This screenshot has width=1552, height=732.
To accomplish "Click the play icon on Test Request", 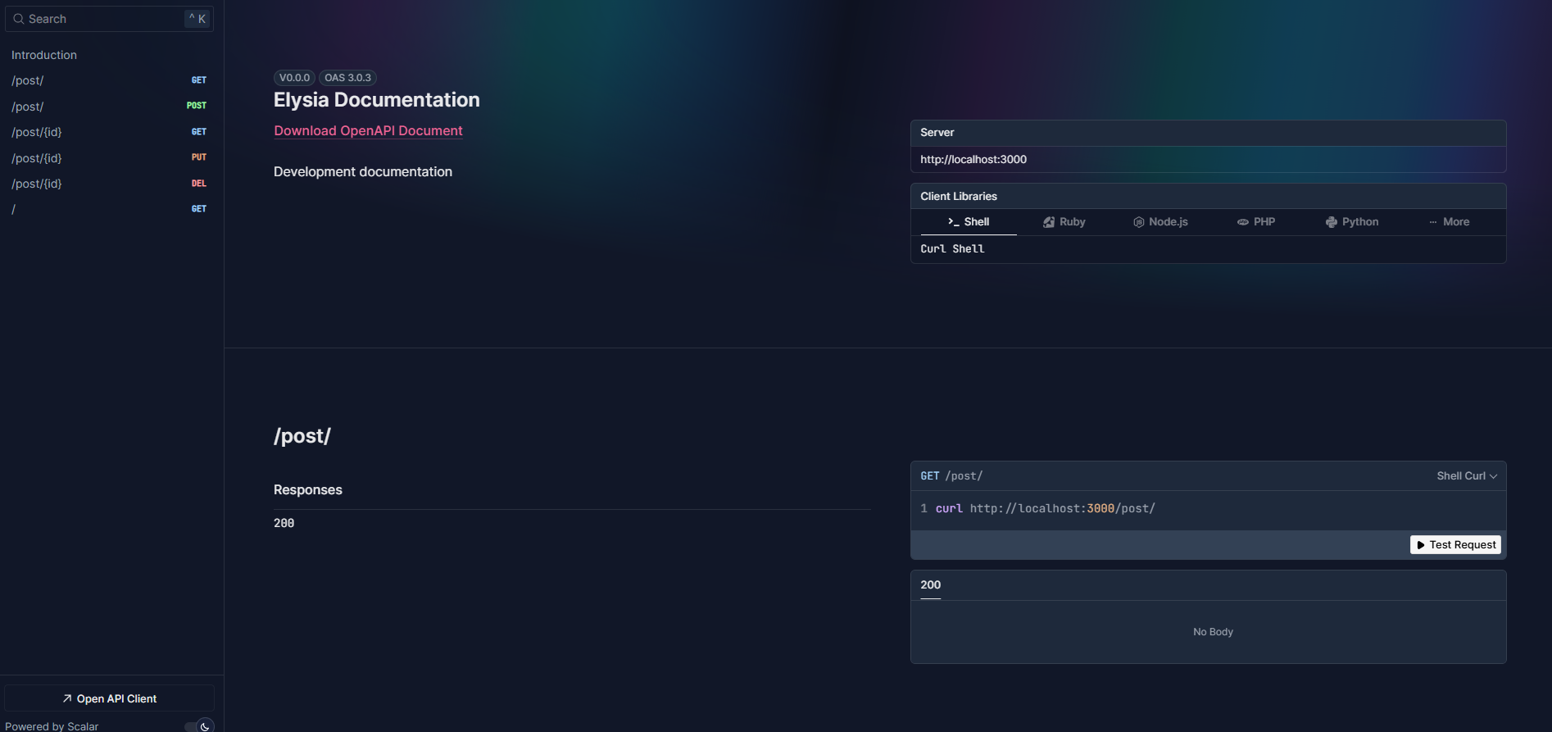I will (1421, 545).
